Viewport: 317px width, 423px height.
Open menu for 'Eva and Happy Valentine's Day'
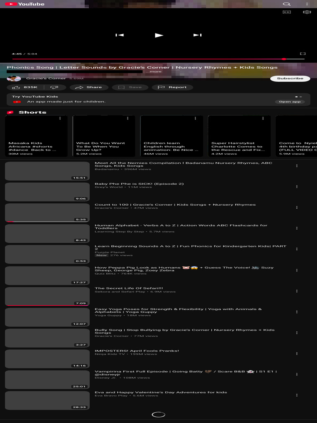pos(297,395)
